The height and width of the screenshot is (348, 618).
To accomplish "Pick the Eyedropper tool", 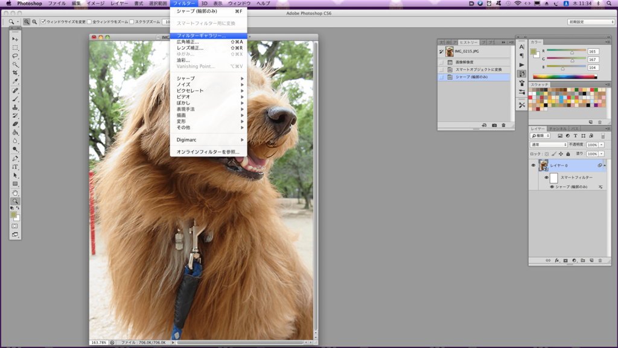I will (15, 81).
